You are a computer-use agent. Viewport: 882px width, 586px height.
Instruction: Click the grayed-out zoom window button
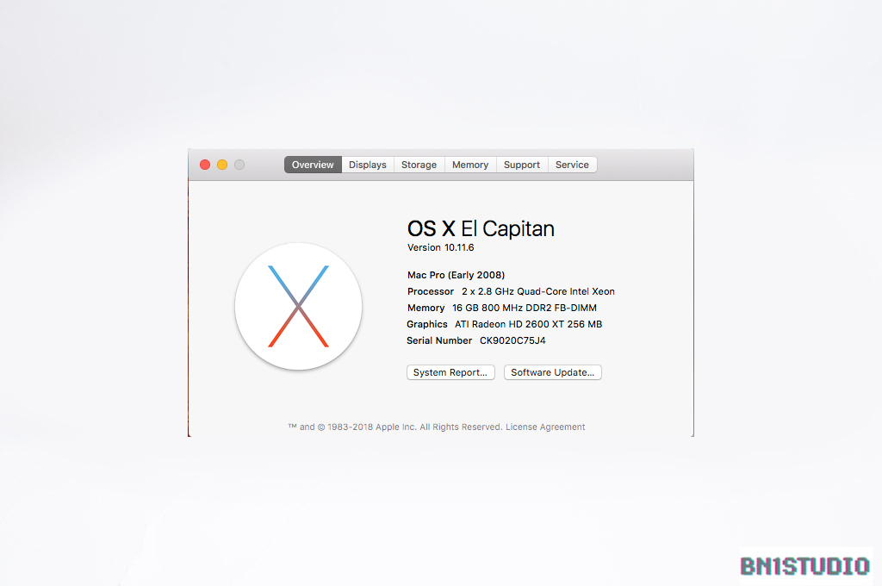239,165
